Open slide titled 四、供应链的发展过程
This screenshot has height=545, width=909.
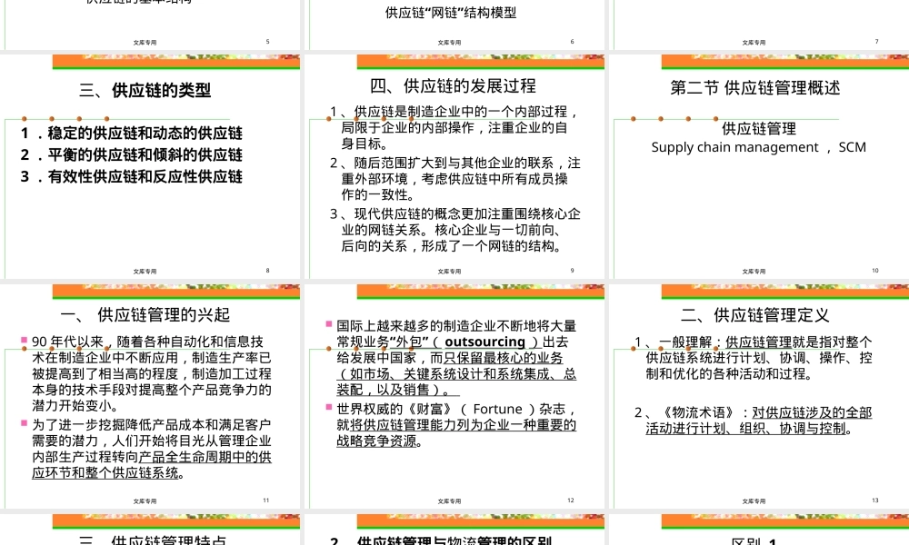pos(454,166)
